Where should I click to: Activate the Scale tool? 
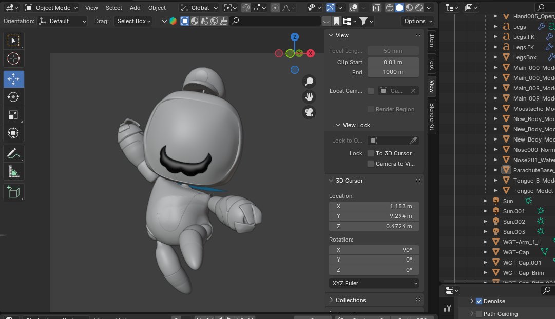(13, 115)
